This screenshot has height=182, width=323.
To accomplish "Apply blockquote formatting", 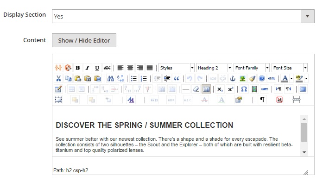I will (x=177, y=78).
